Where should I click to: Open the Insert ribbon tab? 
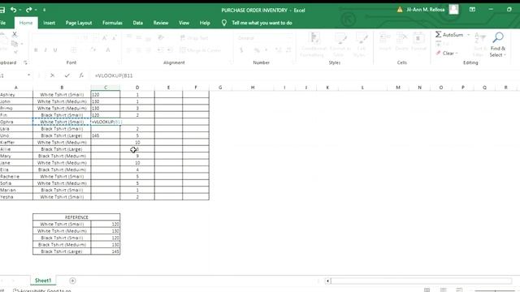[x=49, y=23]
